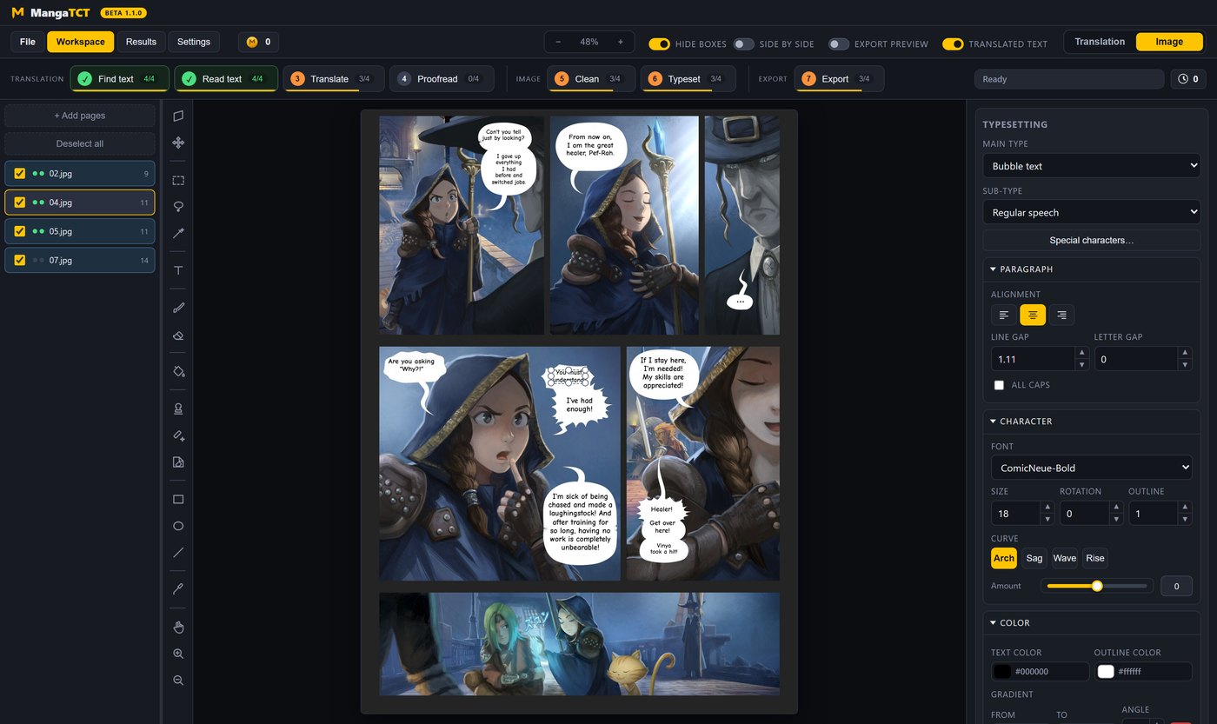Increment the Line Gap value
The image size is (1217, 724).
pyautogui.click(x=1082, y=353)
